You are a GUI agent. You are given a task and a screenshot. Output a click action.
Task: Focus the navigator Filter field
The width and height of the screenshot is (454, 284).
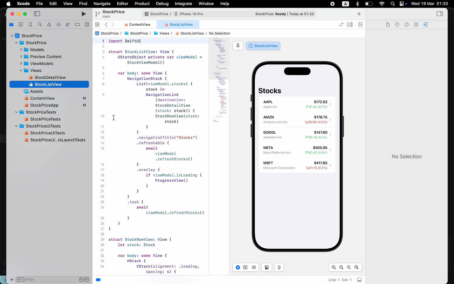tap(49, 279)
